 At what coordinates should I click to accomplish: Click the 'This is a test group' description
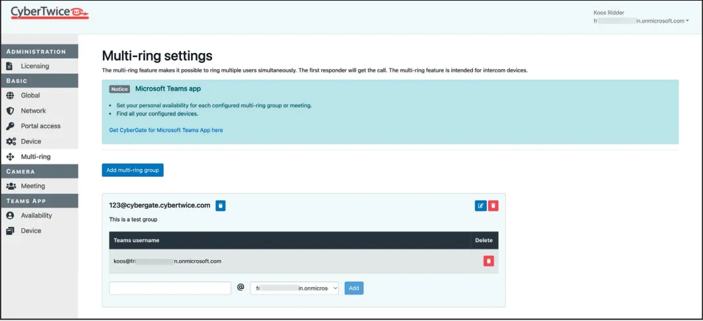[133, 220]
